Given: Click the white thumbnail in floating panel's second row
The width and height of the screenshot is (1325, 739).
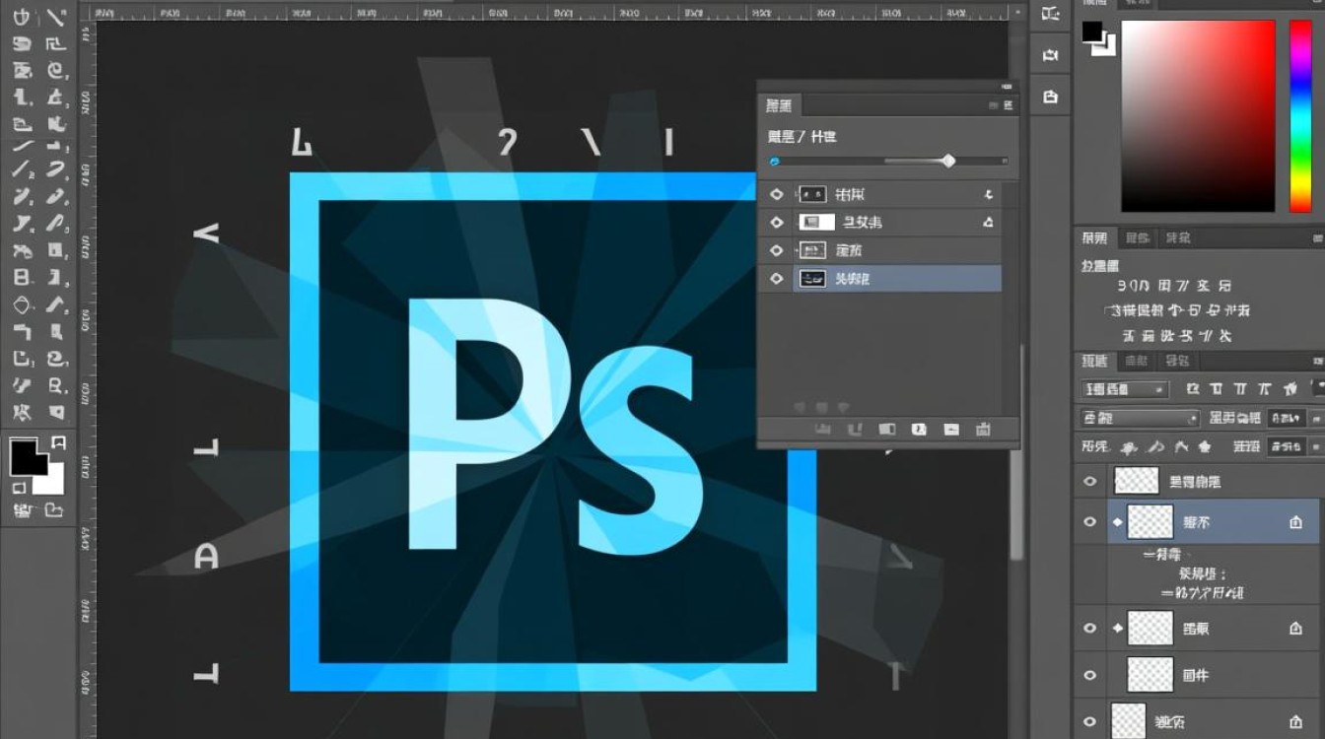Looking at the screenshot, I should tap(816, 223).
